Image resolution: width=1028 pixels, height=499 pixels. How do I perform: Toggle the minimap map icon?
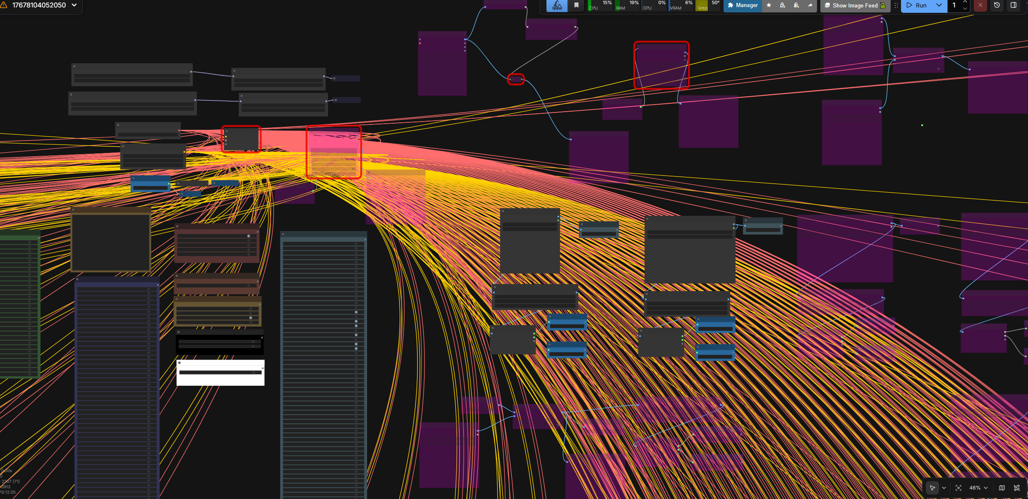point(1002,488)
